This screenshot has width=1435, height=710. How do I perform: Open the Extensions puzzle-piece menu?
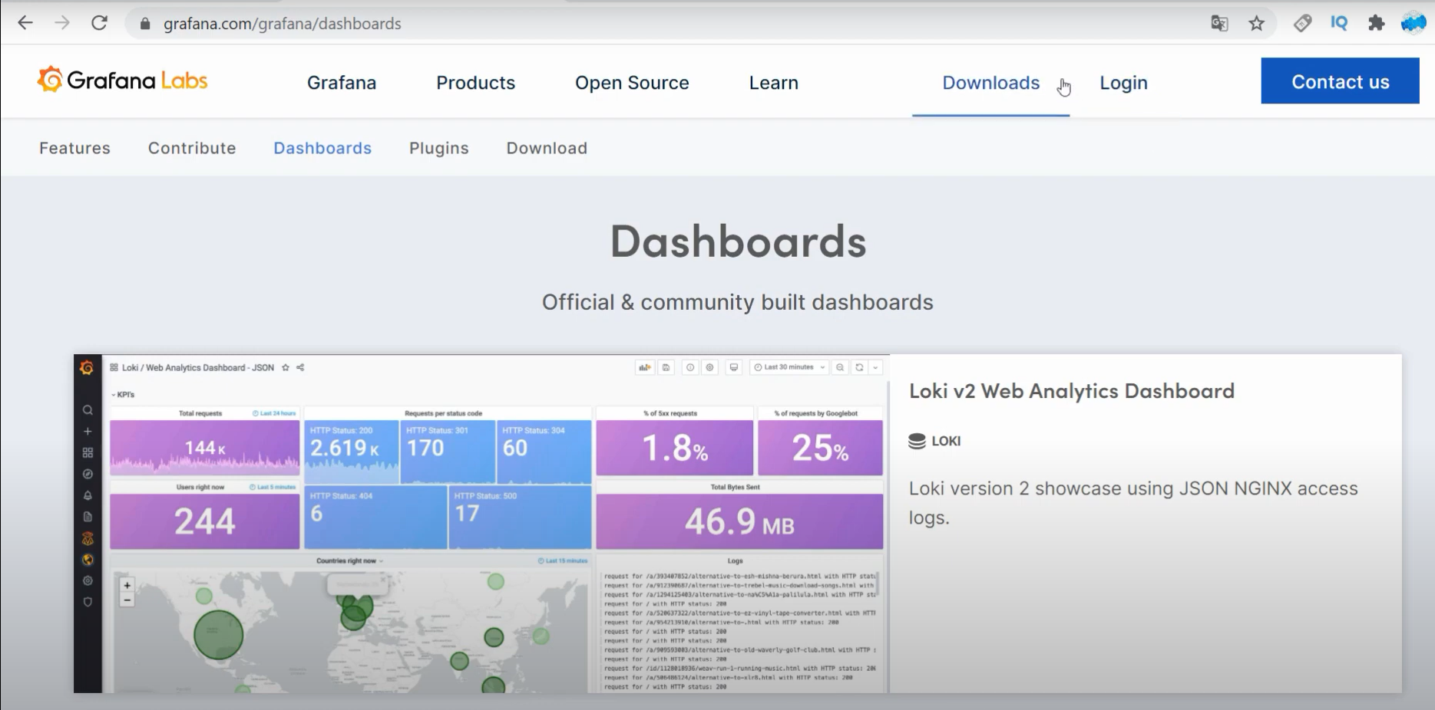pyautogui.click(x=1376, y=24)
